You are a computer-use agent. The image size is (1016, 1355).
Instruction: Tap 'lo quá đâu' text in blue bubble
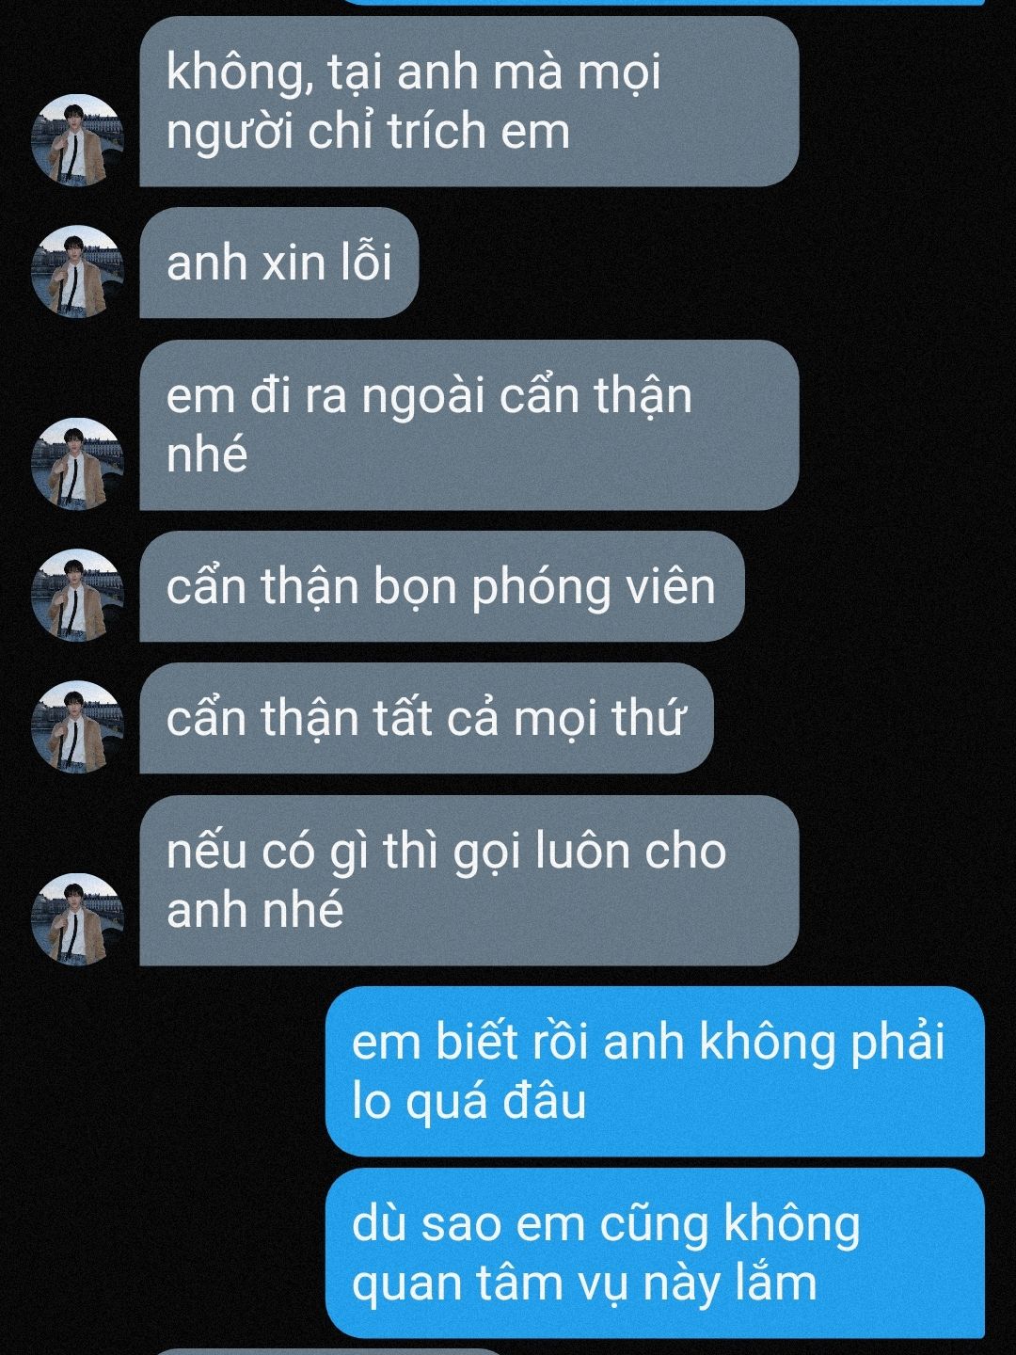pos(468,1102)
